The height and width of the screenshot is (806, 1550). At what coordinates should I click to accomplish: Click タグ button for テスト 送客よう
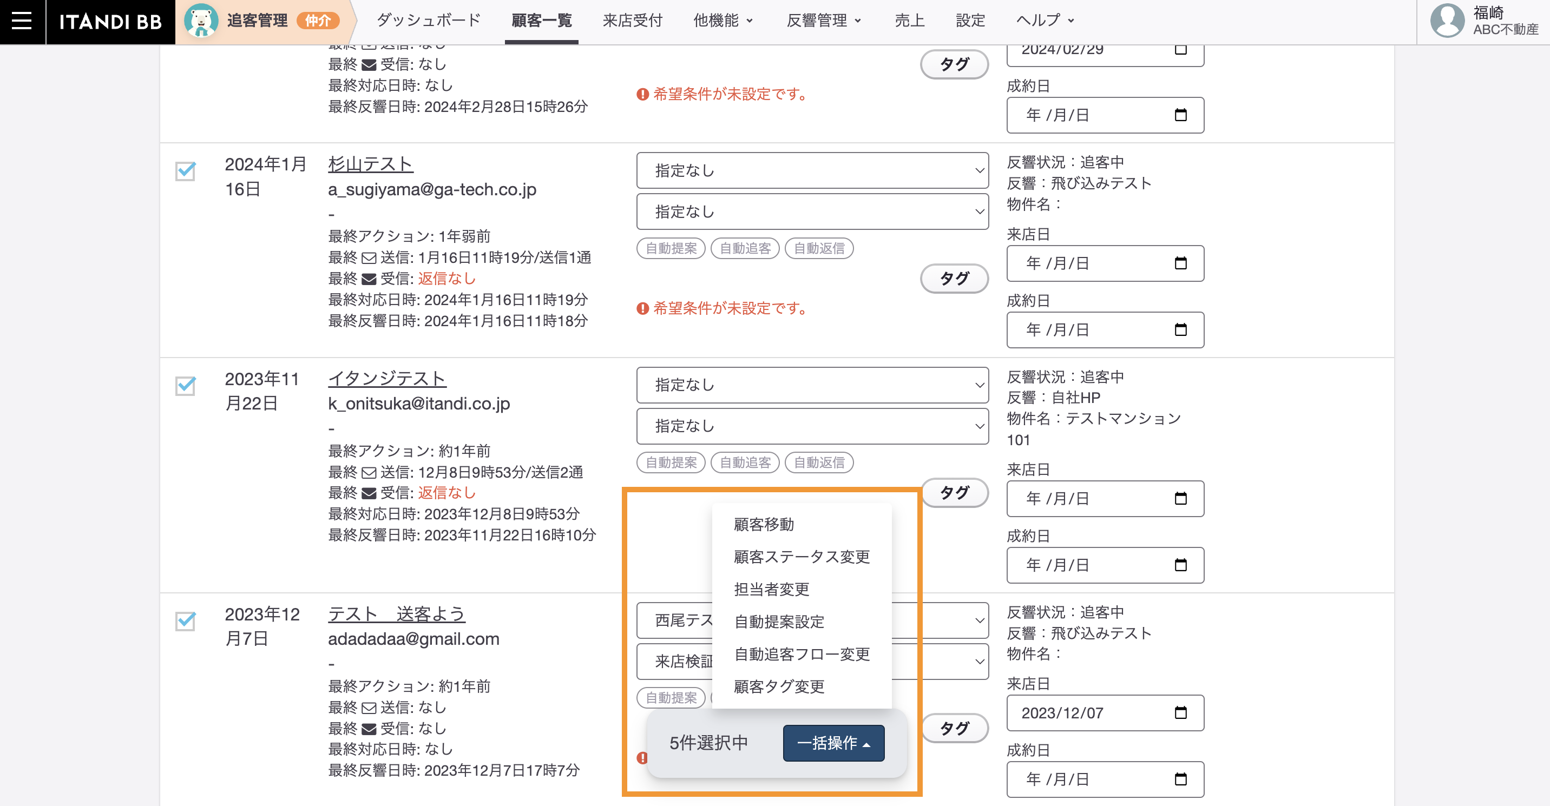pos(954,729)
